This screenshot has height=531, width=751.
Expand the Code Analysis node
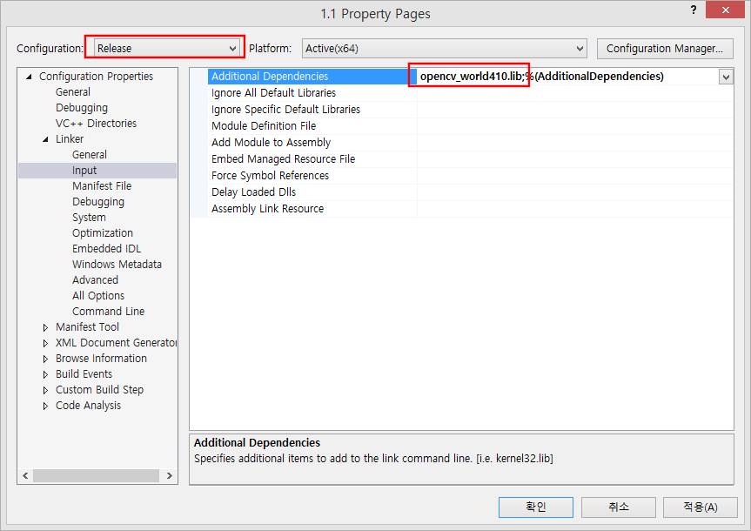(46, 406)
